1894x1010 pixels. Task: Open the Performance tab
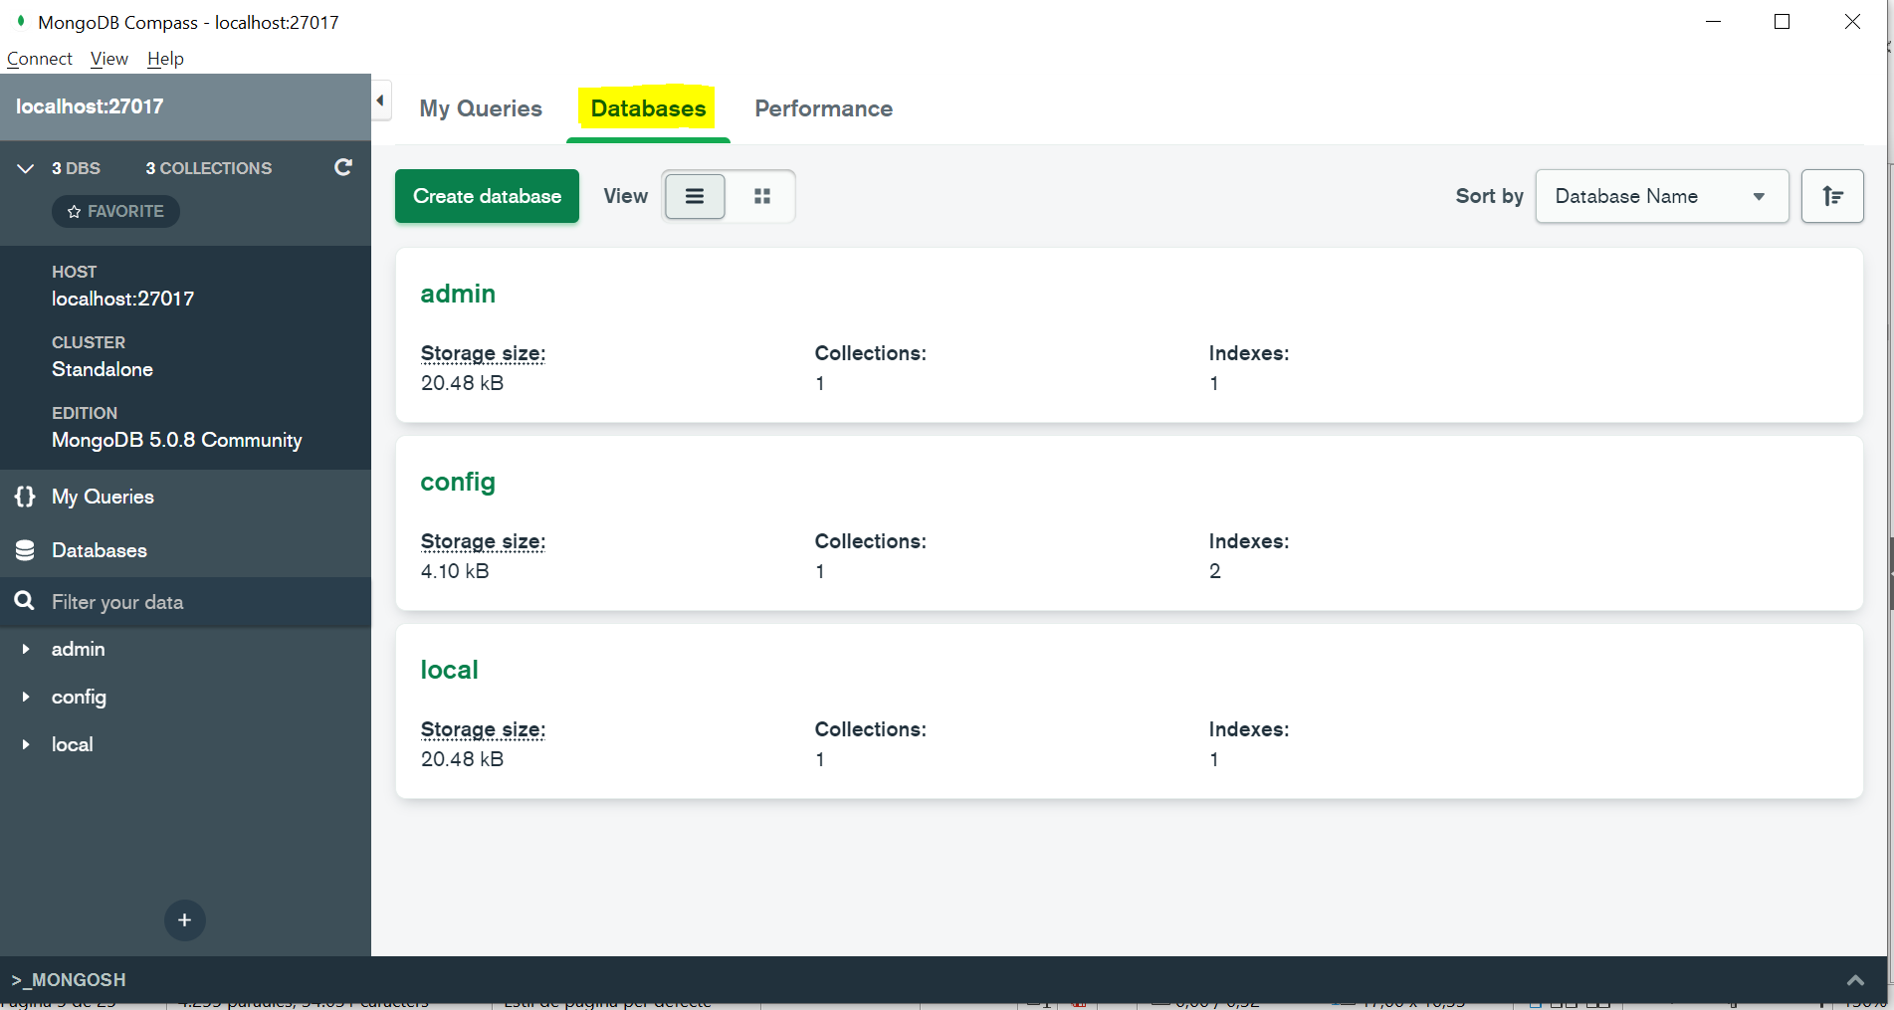pos(823,108)
